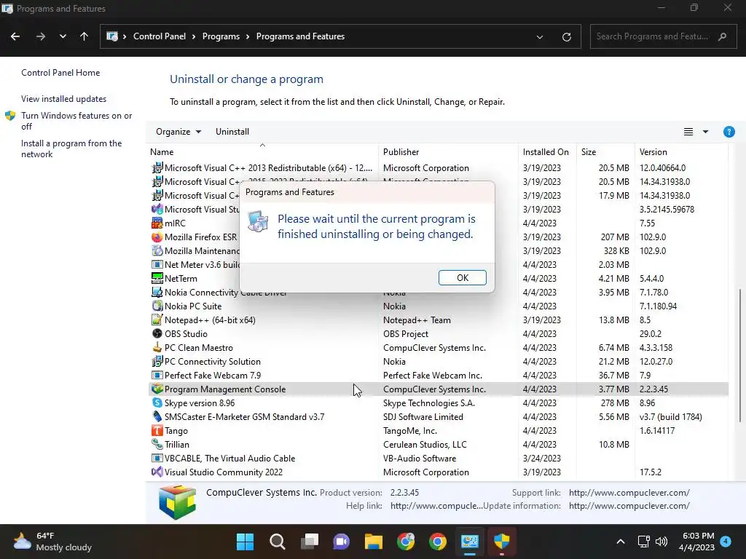746x559 pixels.
Task: Click the Programs and Features breadcrumb
Action: pyautogui.click(x=300, y=36)
